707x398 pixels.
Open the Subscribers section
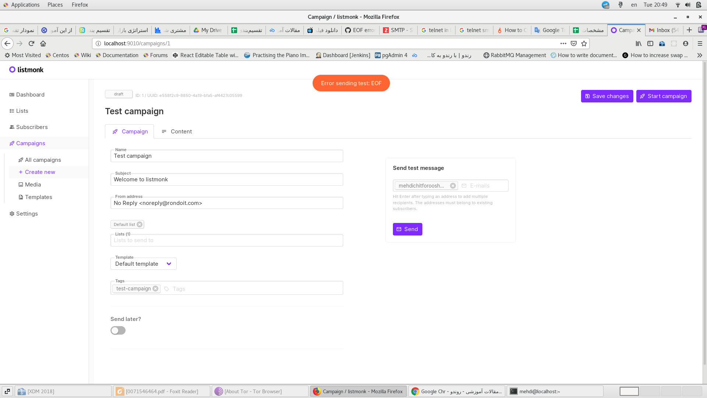point(32,127)
